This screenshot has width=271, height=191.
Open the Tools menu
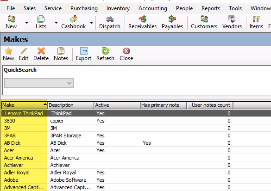(x=235, y=8)
